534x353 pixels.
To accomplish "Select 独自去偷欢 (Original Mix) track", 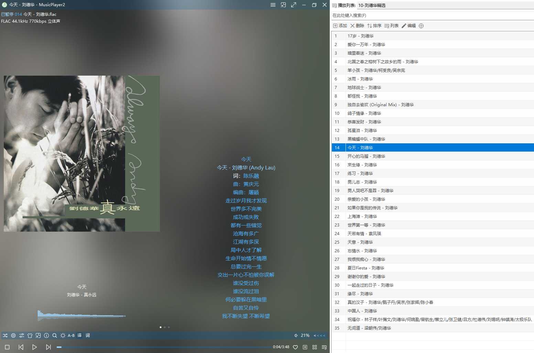I will click(433, 104).
